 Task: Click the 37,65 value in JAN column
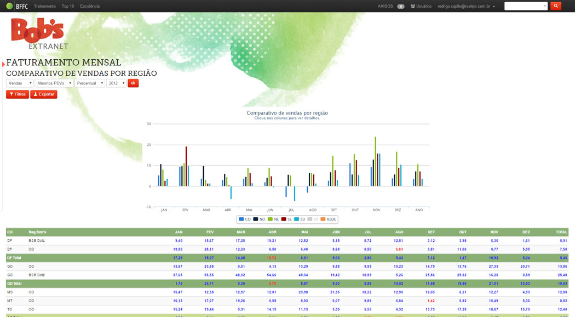point(178,275)
